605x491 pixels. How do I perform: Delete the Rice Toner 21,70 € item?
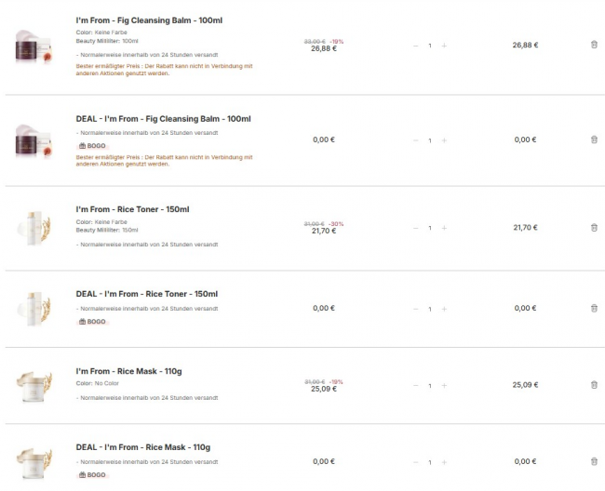[x=594, y=228]
